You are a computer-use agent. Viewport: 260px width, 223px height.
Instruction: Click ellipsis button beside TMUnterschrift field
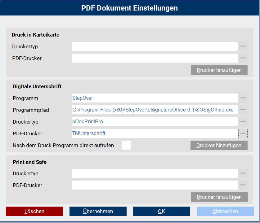(x=243, y=133)
